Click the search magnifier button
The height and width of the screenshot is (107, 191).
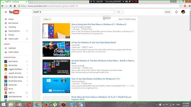[x=119, y=12]
